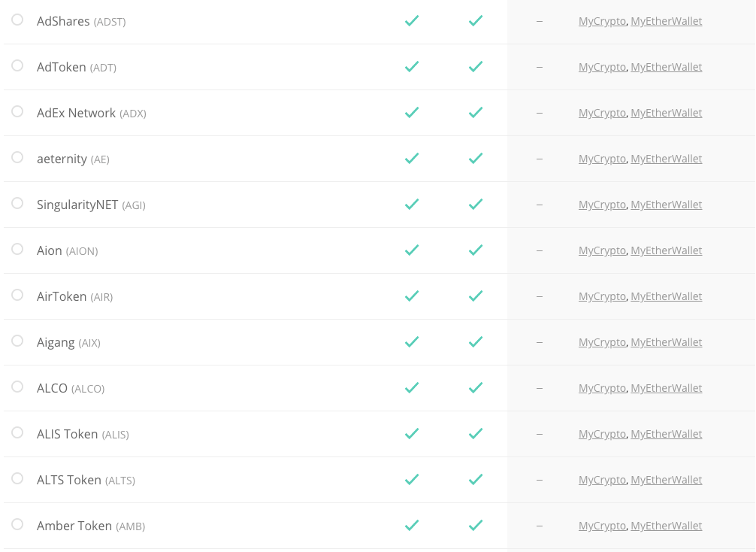Click the dash in the SingularityNET row
Image resolution: width=756 pixels, height=552 pixels.
click(539, 205)
